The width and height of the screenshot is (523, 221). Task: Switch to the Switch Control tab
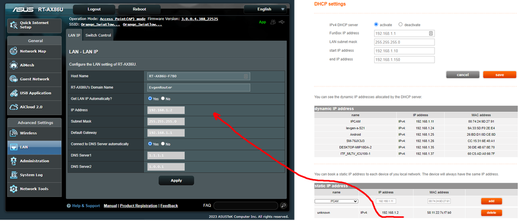point(98,35)
